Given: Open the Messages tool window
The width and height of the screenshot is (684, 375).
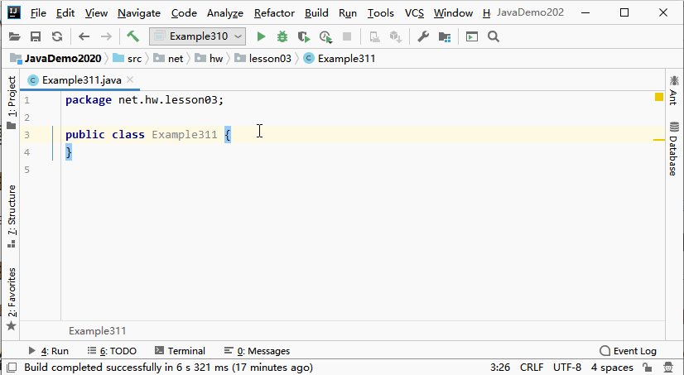Looking at the screenshot, I should (257, 351).
